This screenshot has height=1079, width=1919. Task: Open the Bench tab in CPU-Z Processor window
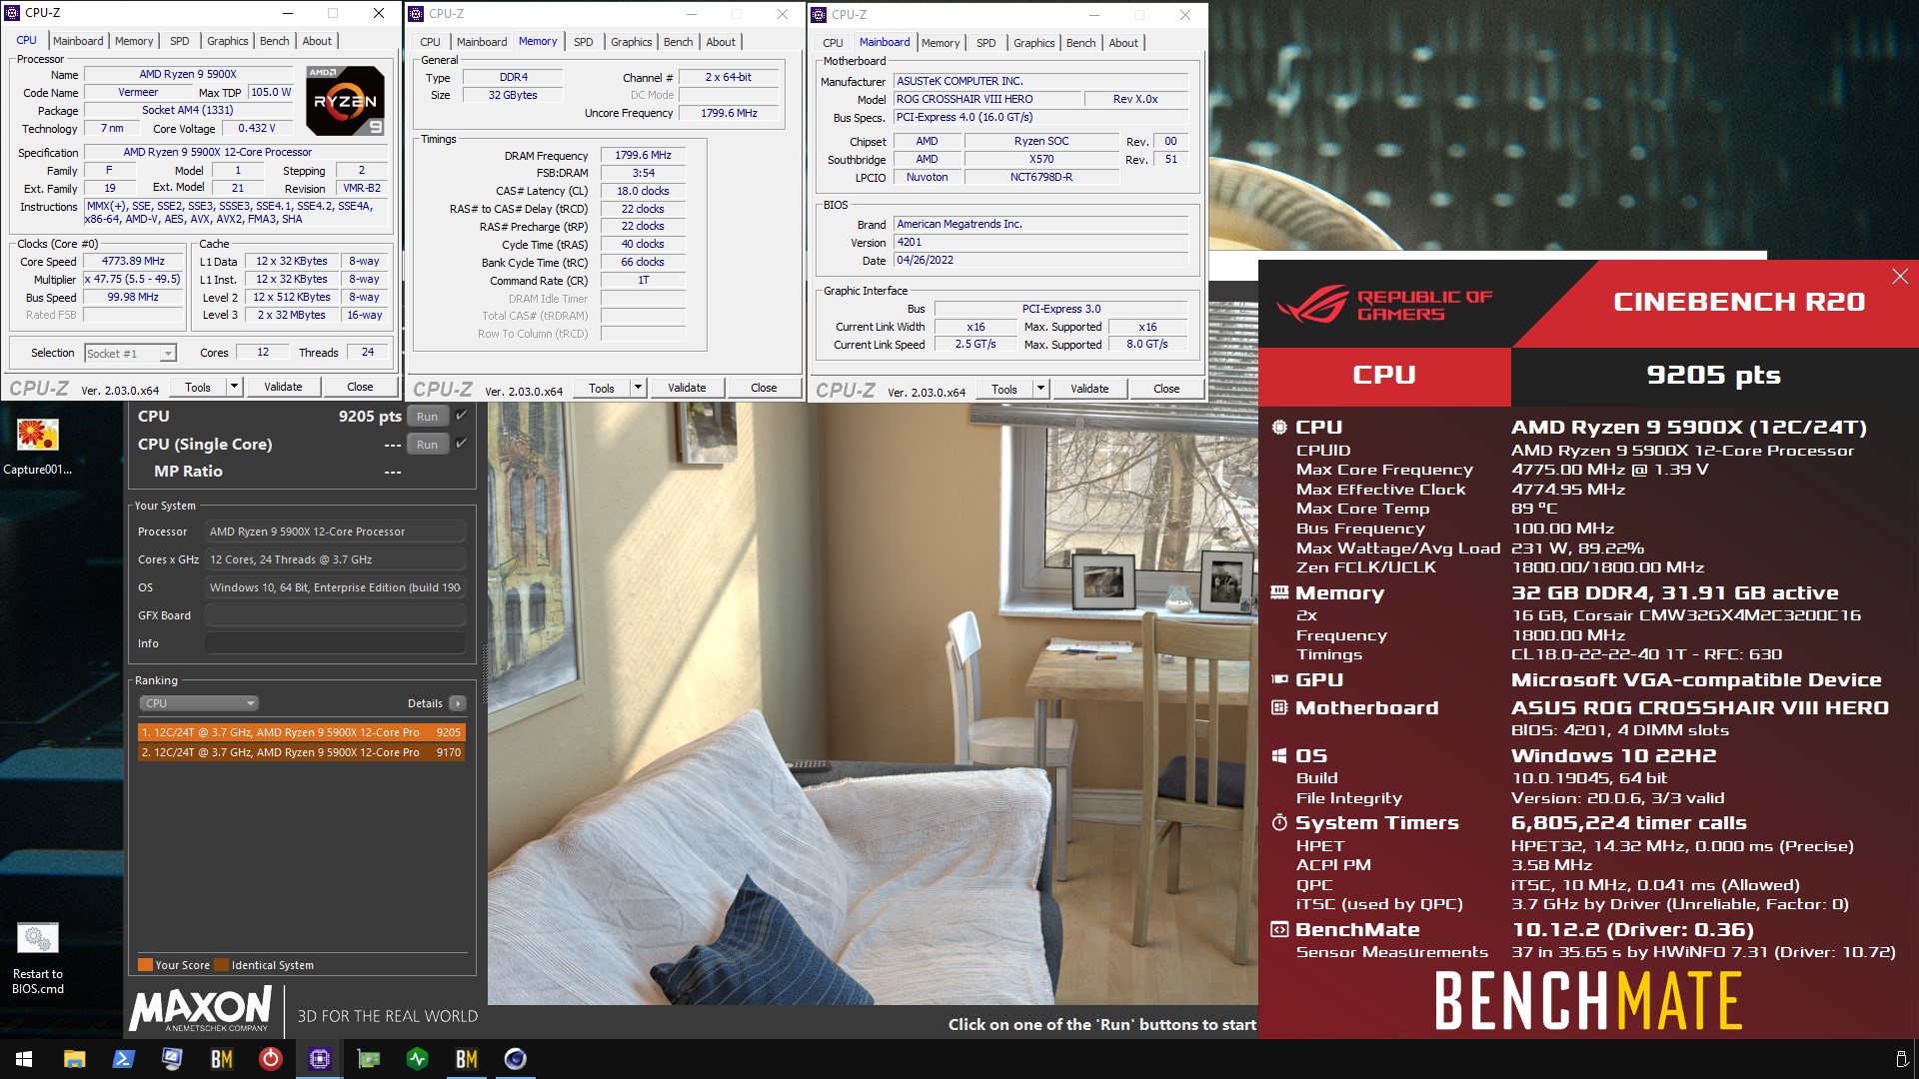tap(275, 41)
